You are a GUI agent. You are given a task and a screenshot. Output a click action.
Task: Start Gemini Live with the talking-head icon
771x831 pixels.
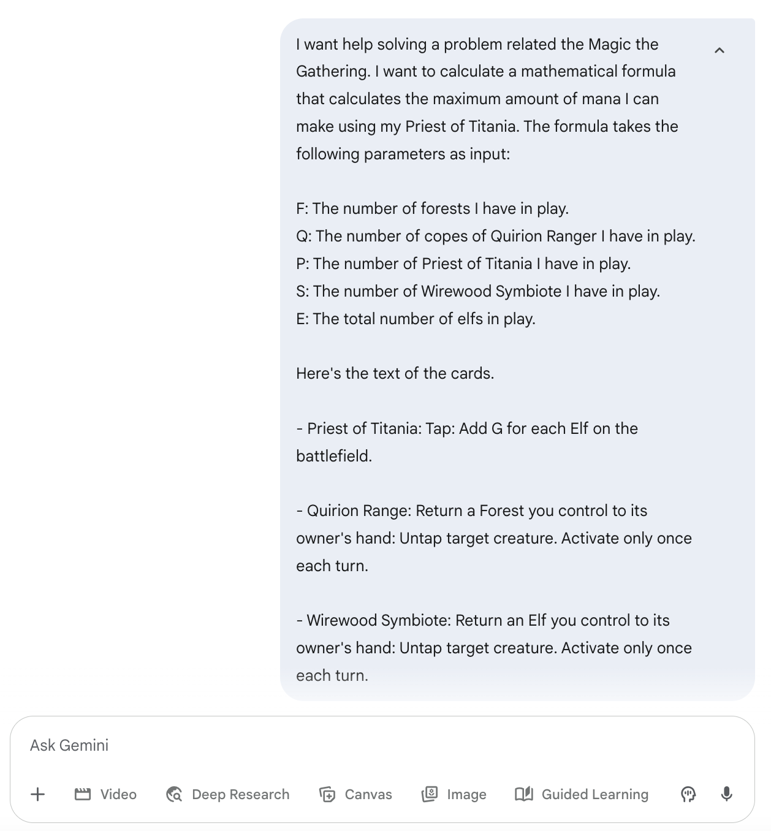[x=689, y=794]
